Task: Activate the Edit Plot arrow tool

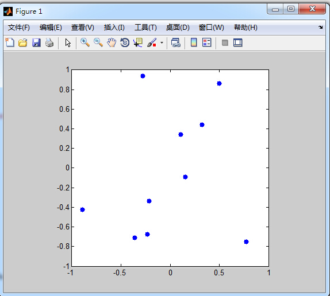Action: pyautogui.click(x=68, y=43)
